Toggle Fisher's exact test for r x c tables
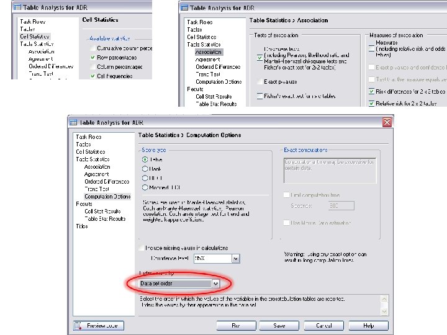This screenshot has width=447, height=335. pyautogui.click(x=260, y=96)
